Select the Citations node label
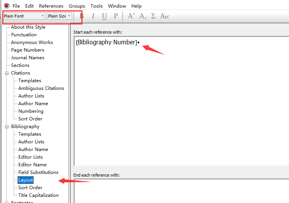The image size is (289, 203). (x=21, y=73)
